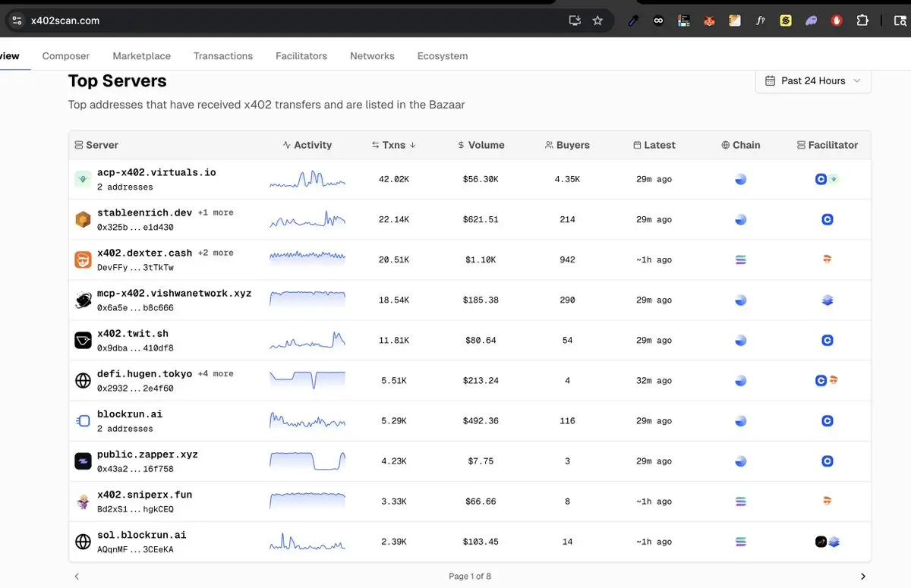Click the x402.twit.sh black logo icon

pos(83,341)
